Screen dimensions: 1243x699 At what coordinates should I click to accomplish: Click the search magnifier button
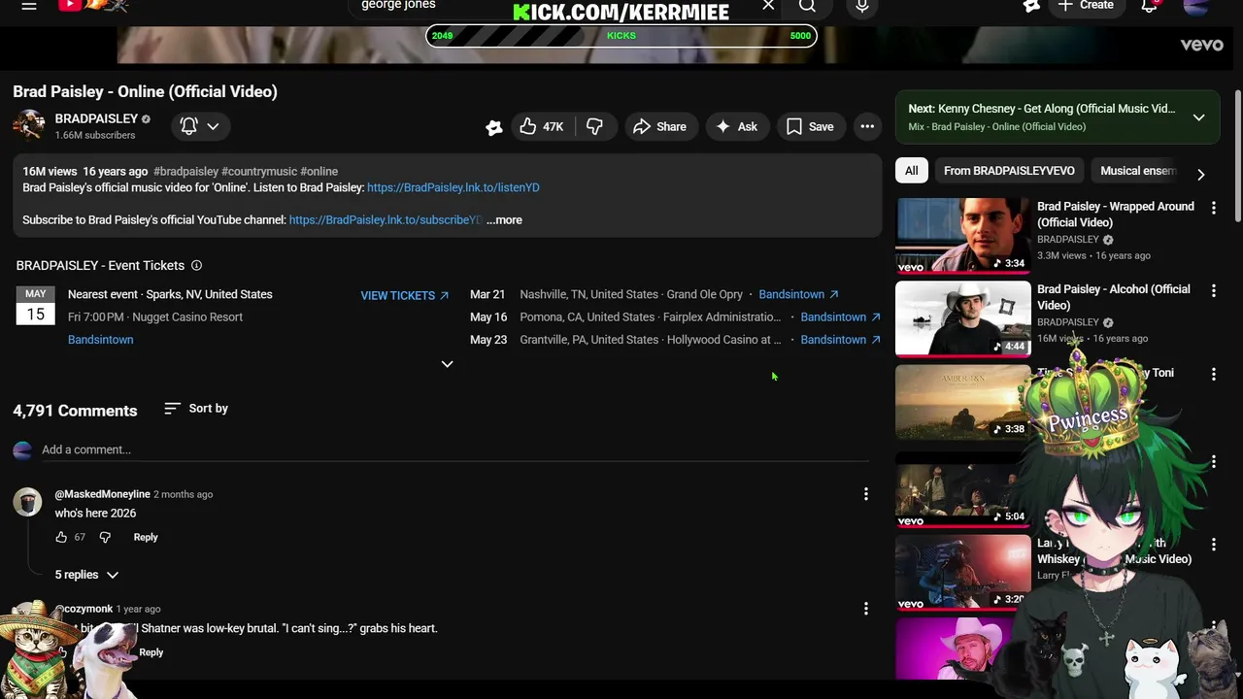pos(807,6)
